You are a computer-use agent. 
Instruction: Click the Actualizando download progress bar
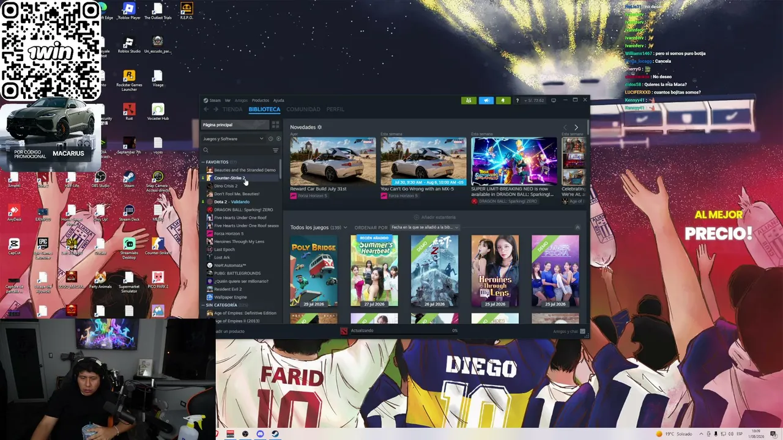point(404,331)
